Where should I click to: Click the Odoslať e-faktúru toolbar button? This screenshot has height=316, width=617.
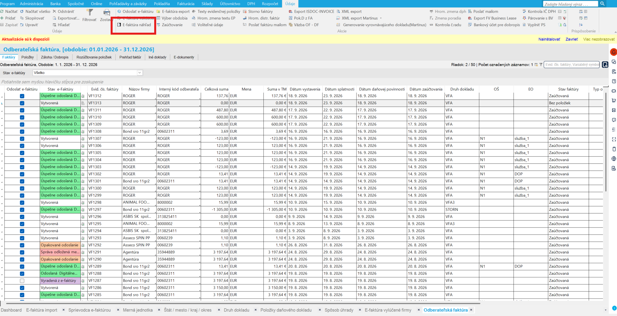pos(135,11)
